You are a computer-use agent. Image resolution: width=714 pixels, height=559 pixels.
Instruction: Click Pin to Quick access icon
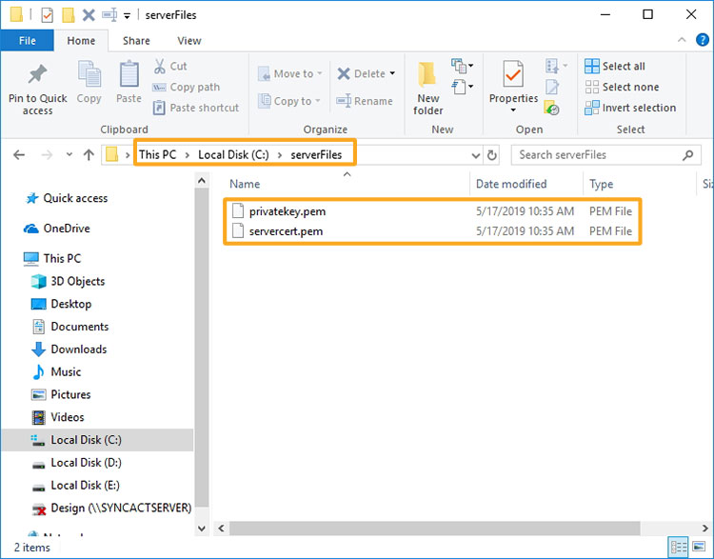tap(38, 76)
